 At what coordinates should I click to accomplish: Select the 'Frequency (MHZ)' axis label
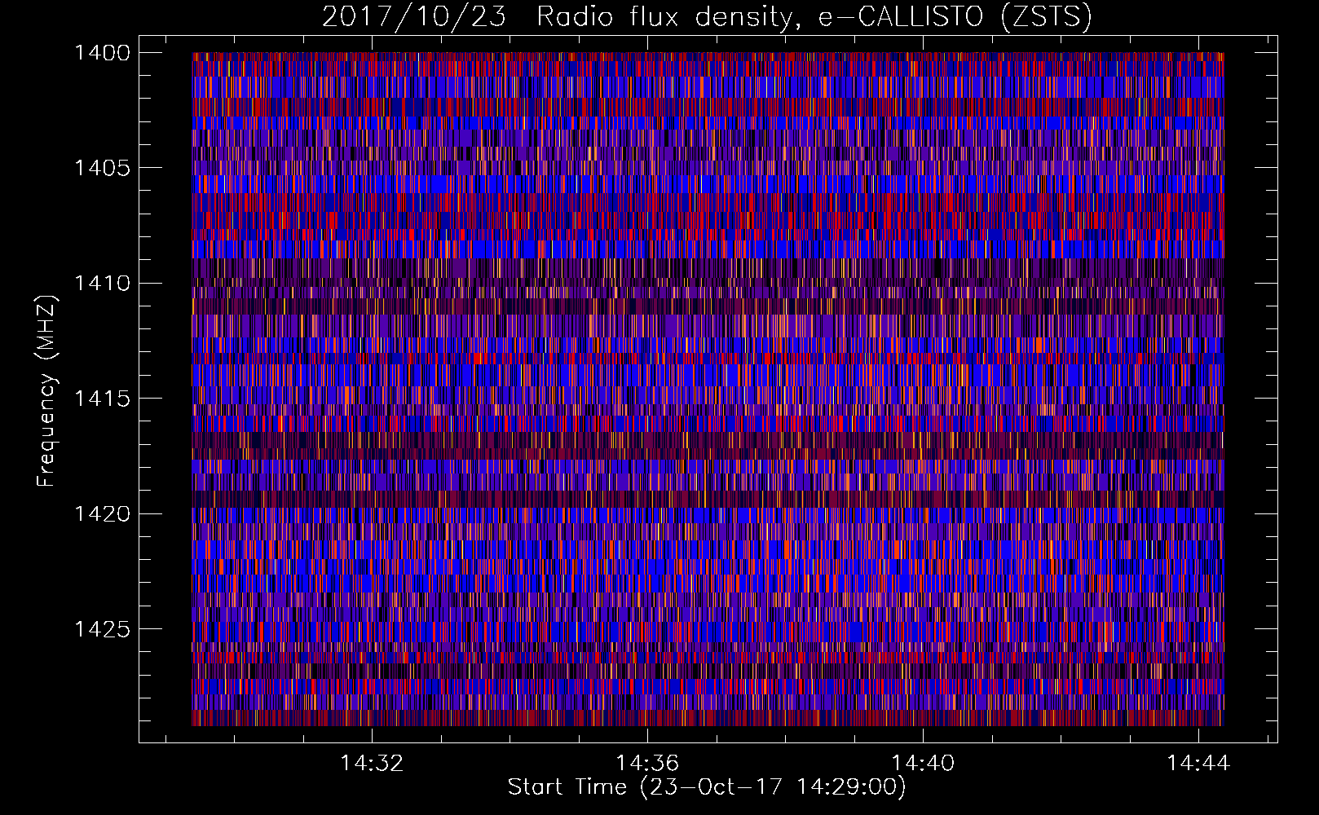point(46,391)
